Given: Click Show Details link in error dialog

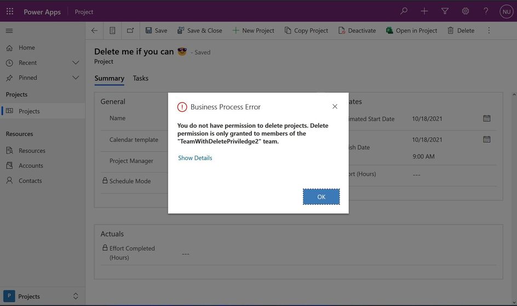Looking at the screenshot, I should coord(195,158).
